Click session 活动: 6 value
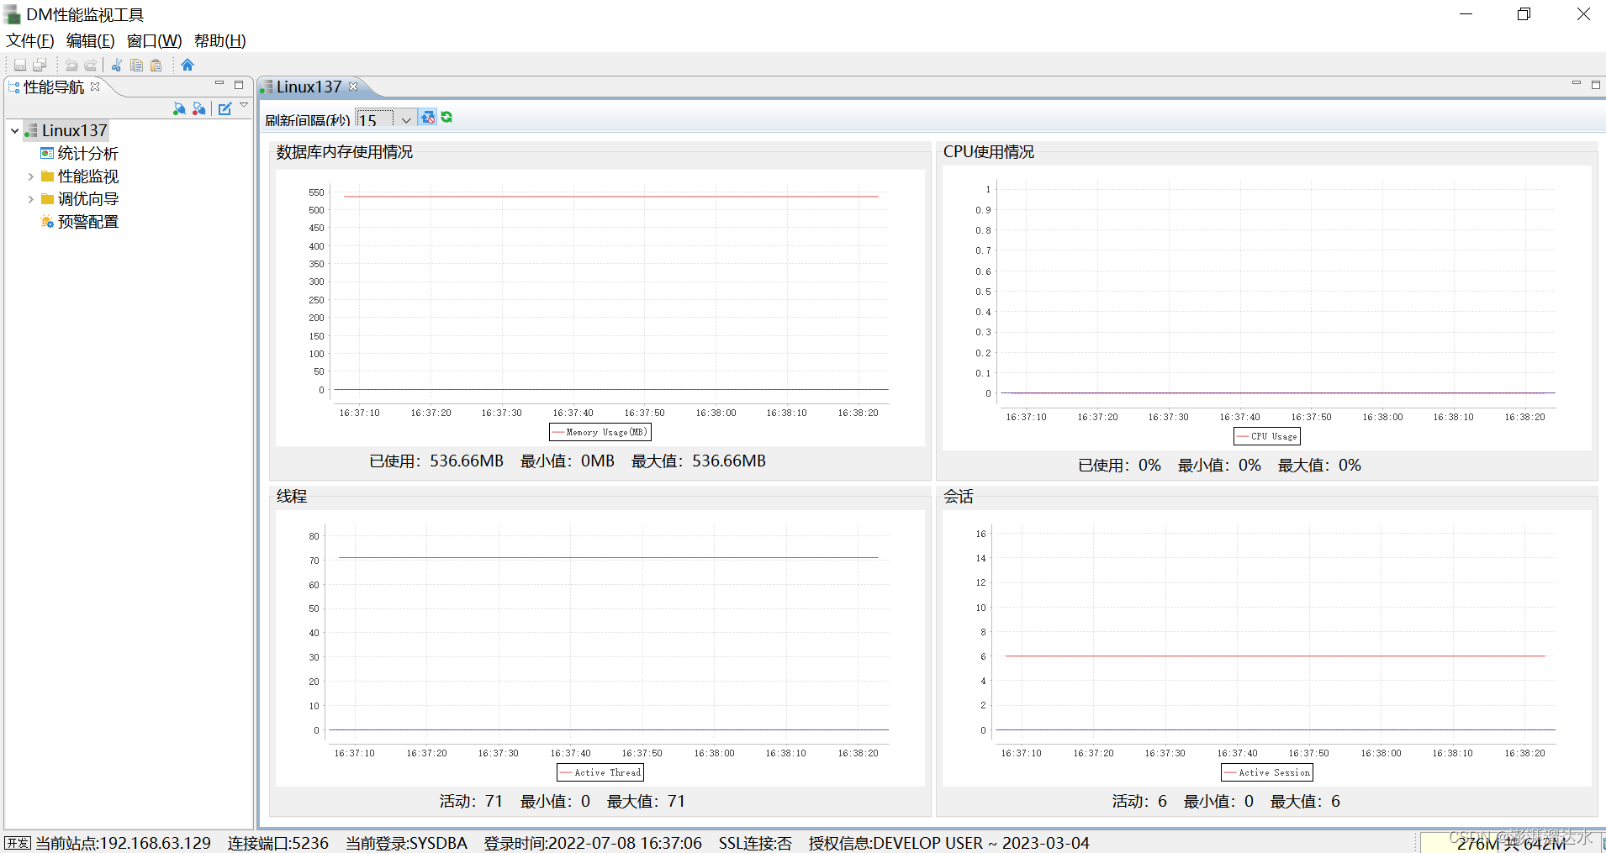This screenshot has width=1606, height=853. tap(1139, 802)
